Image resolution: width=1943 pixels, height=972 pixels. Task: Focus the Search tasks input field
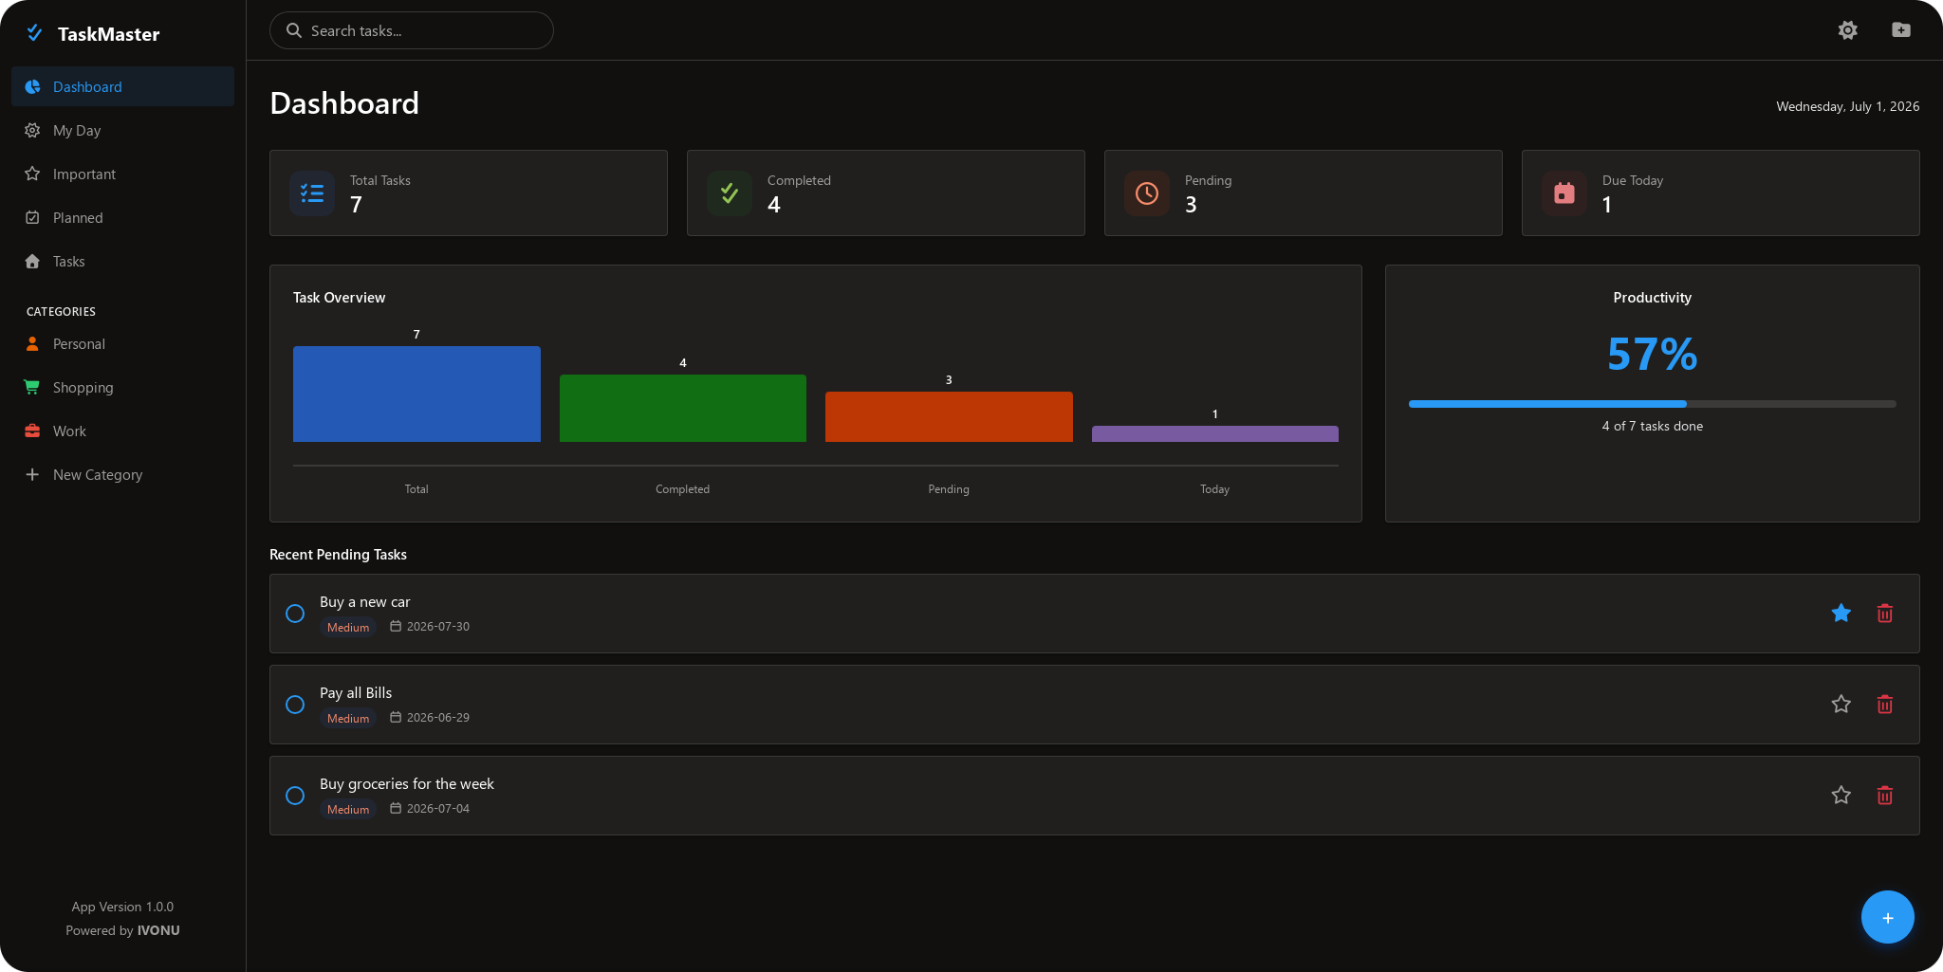click(x=412, y=30)
